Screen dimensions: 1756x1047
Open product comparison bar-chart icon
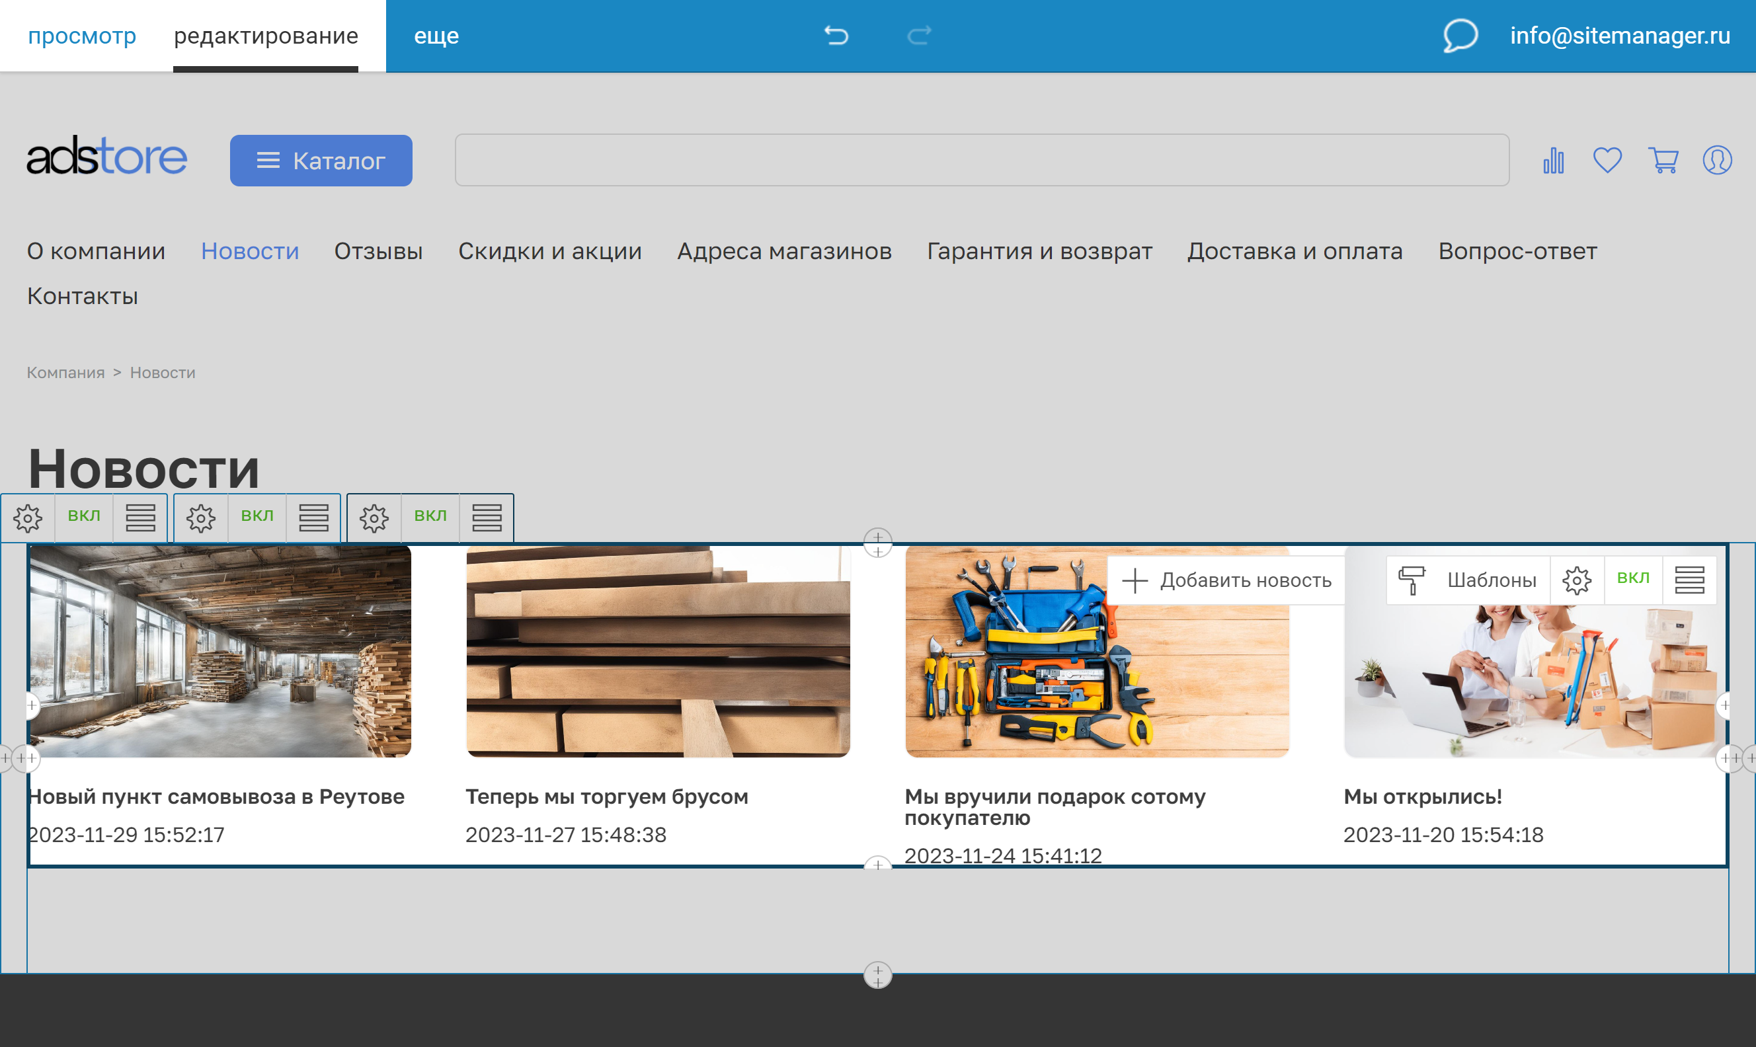(x=1553, y=160)
